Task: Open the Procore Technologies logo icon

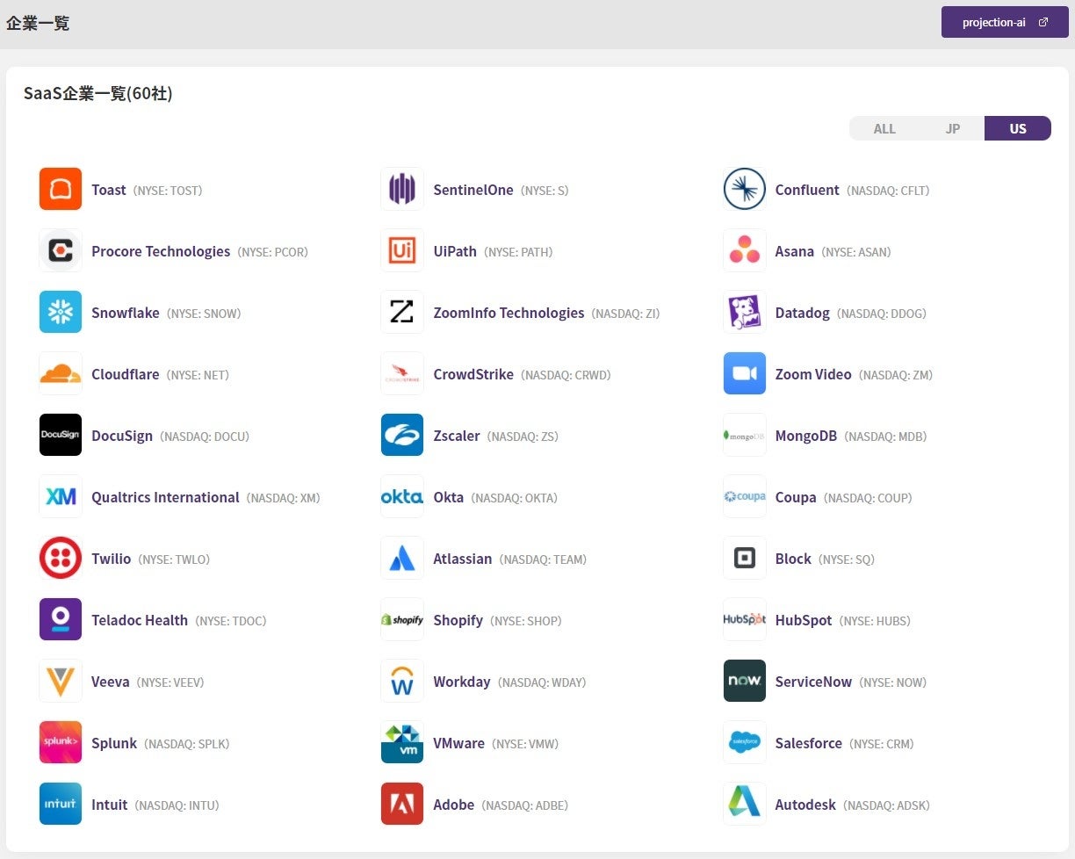Action: 61,250
